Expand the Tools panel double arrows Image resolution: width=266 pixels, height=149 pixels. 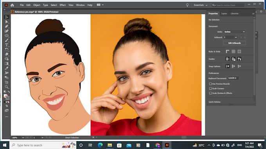5,10
